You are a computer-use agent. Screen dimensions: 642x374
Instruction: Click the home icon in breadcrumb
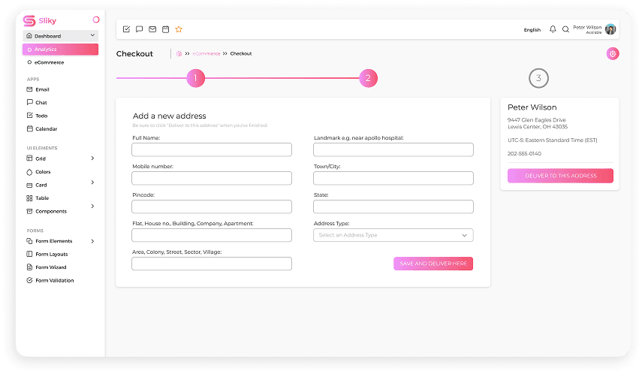pos(179,53)
